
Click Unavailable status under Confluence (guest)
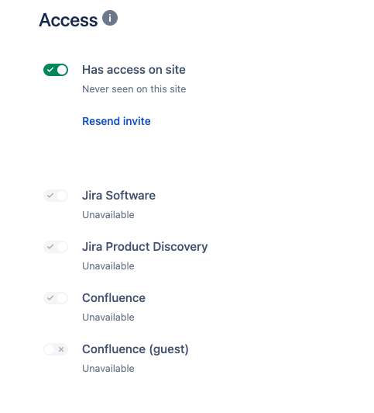(x=108, y=369)
